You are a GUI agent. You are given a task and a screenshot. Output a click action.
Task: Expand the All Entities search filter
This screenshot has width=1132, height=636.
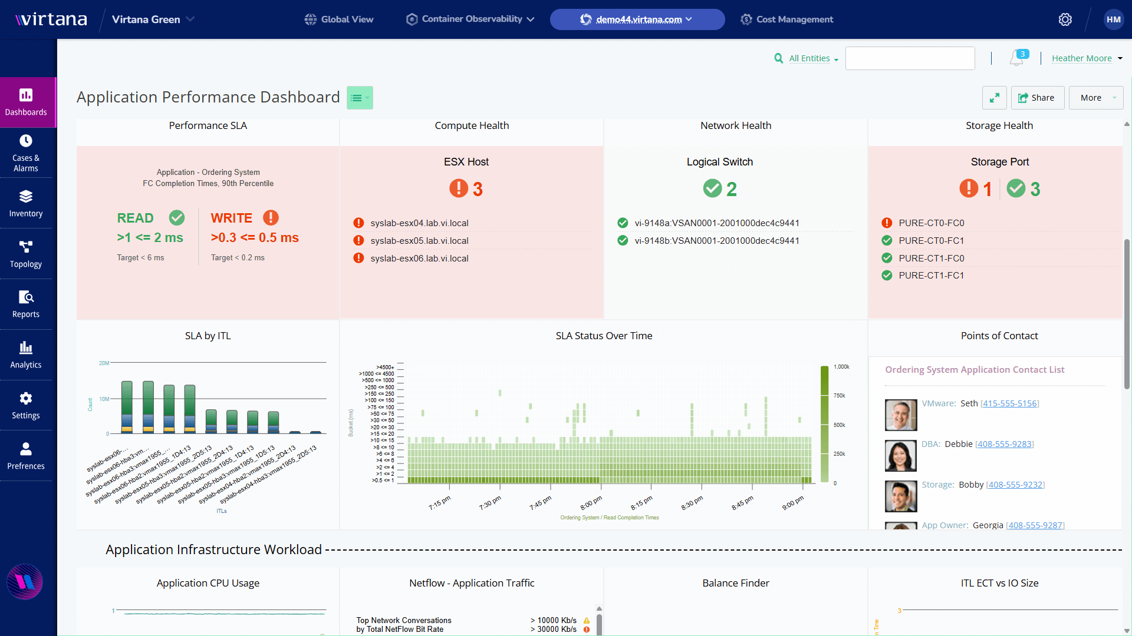813,58
